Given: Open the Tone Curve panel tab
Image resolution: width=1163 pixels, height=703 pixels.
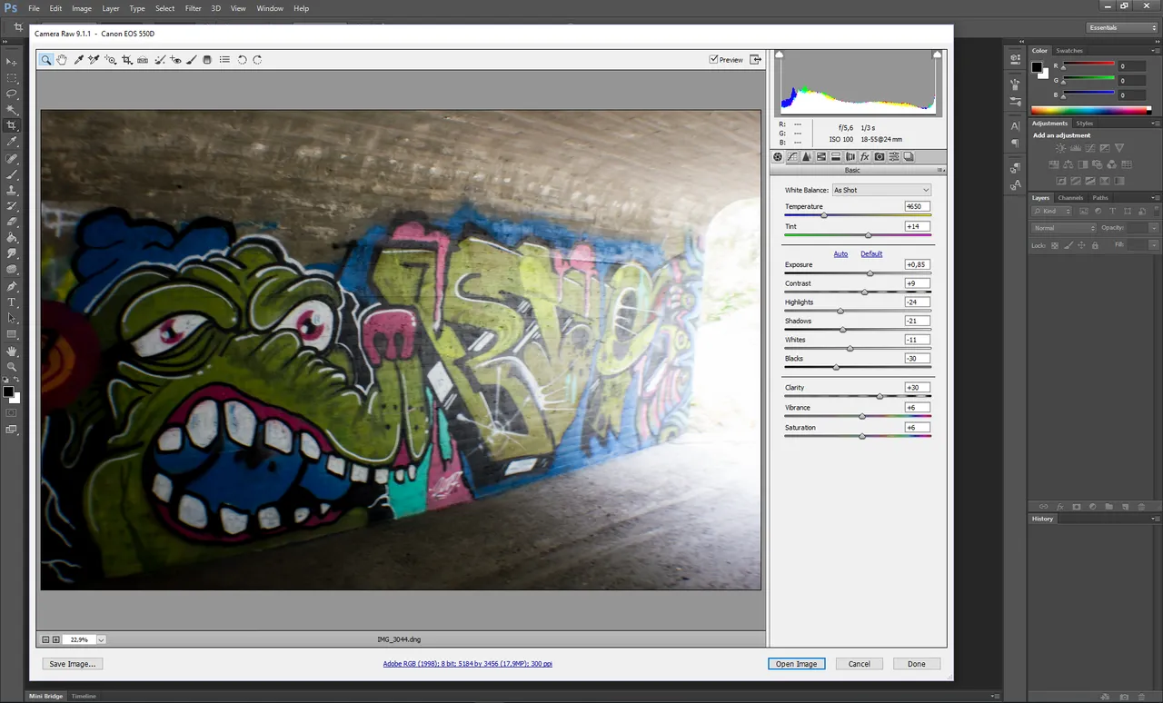Looking at the screenshot, I should [792, 157].
